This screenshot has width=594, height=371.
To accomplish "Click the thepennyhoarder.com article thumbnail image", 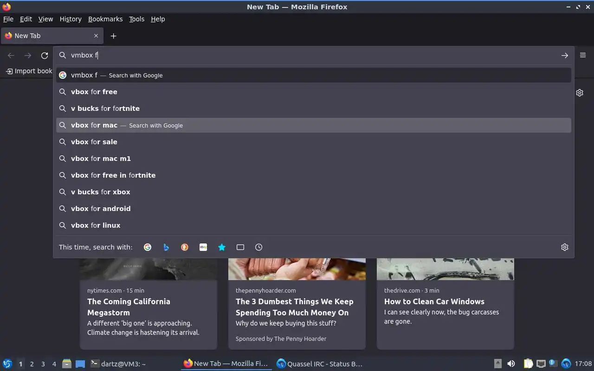I will (x=297, y=269).
